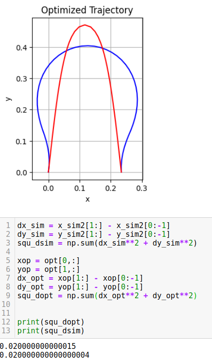Click x-axis tick label 0.2
Image resolution: width=212 pixels, height=364 pixels.
click(x=110, y=188)
